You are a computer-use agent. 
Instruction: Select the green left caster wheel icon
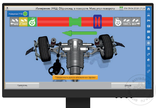pos(32,22)
